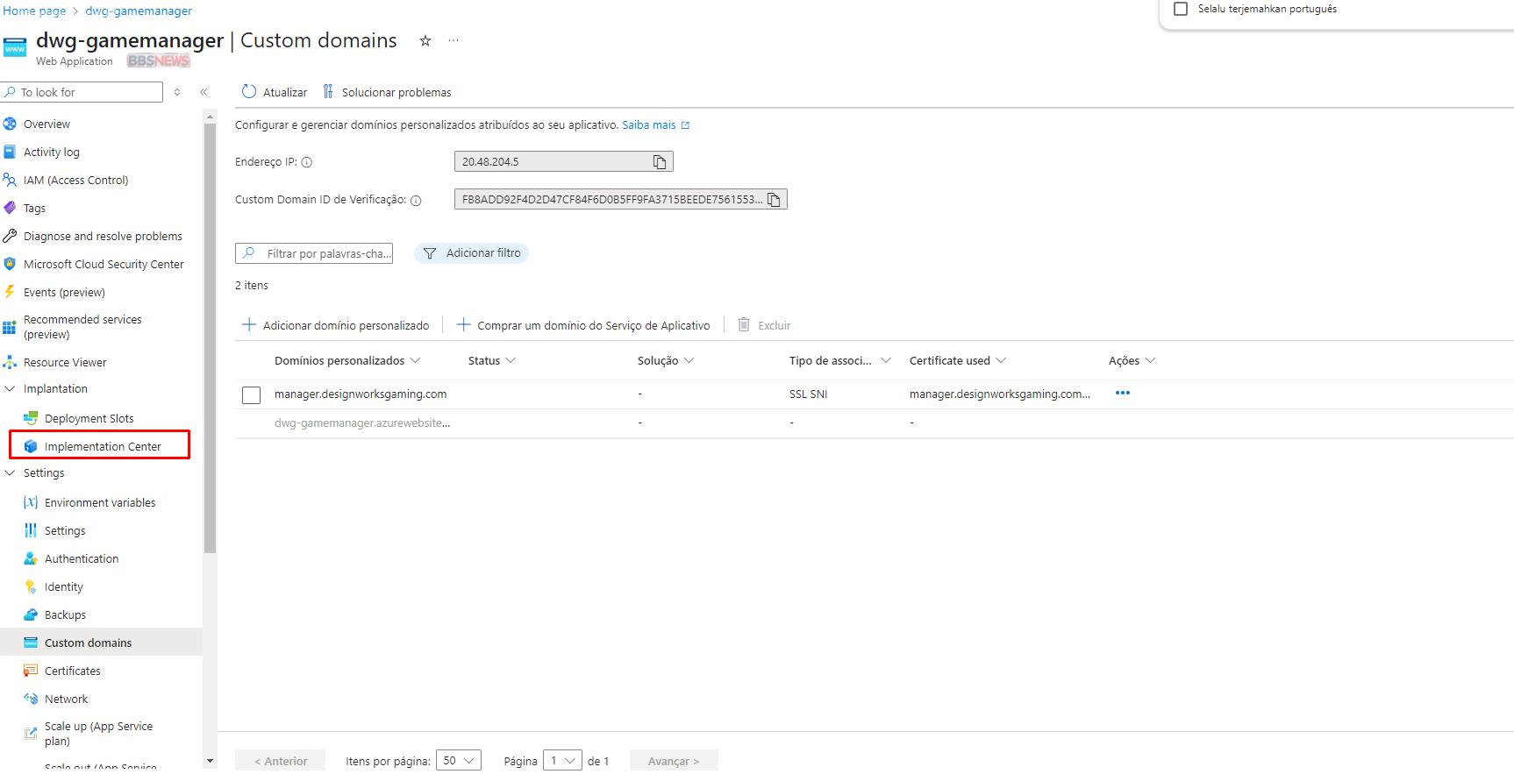Collapse the sidebar with double-chevron icon

coord(204,92)
